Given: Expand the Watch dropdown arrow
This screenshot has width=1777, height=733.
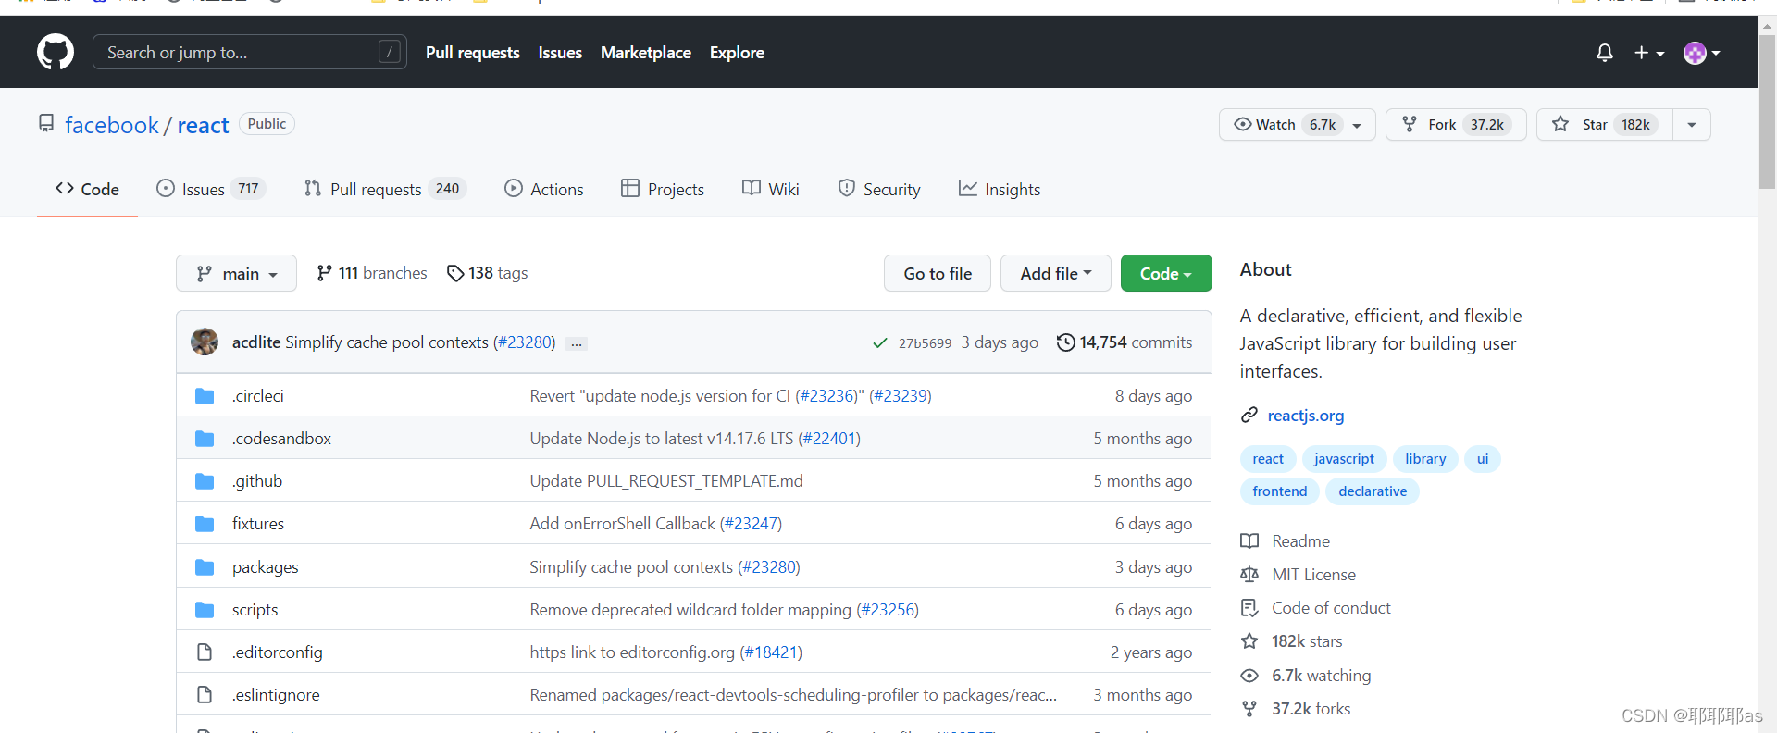Looking at the screenshot, I should click(x=1357, y=125).
